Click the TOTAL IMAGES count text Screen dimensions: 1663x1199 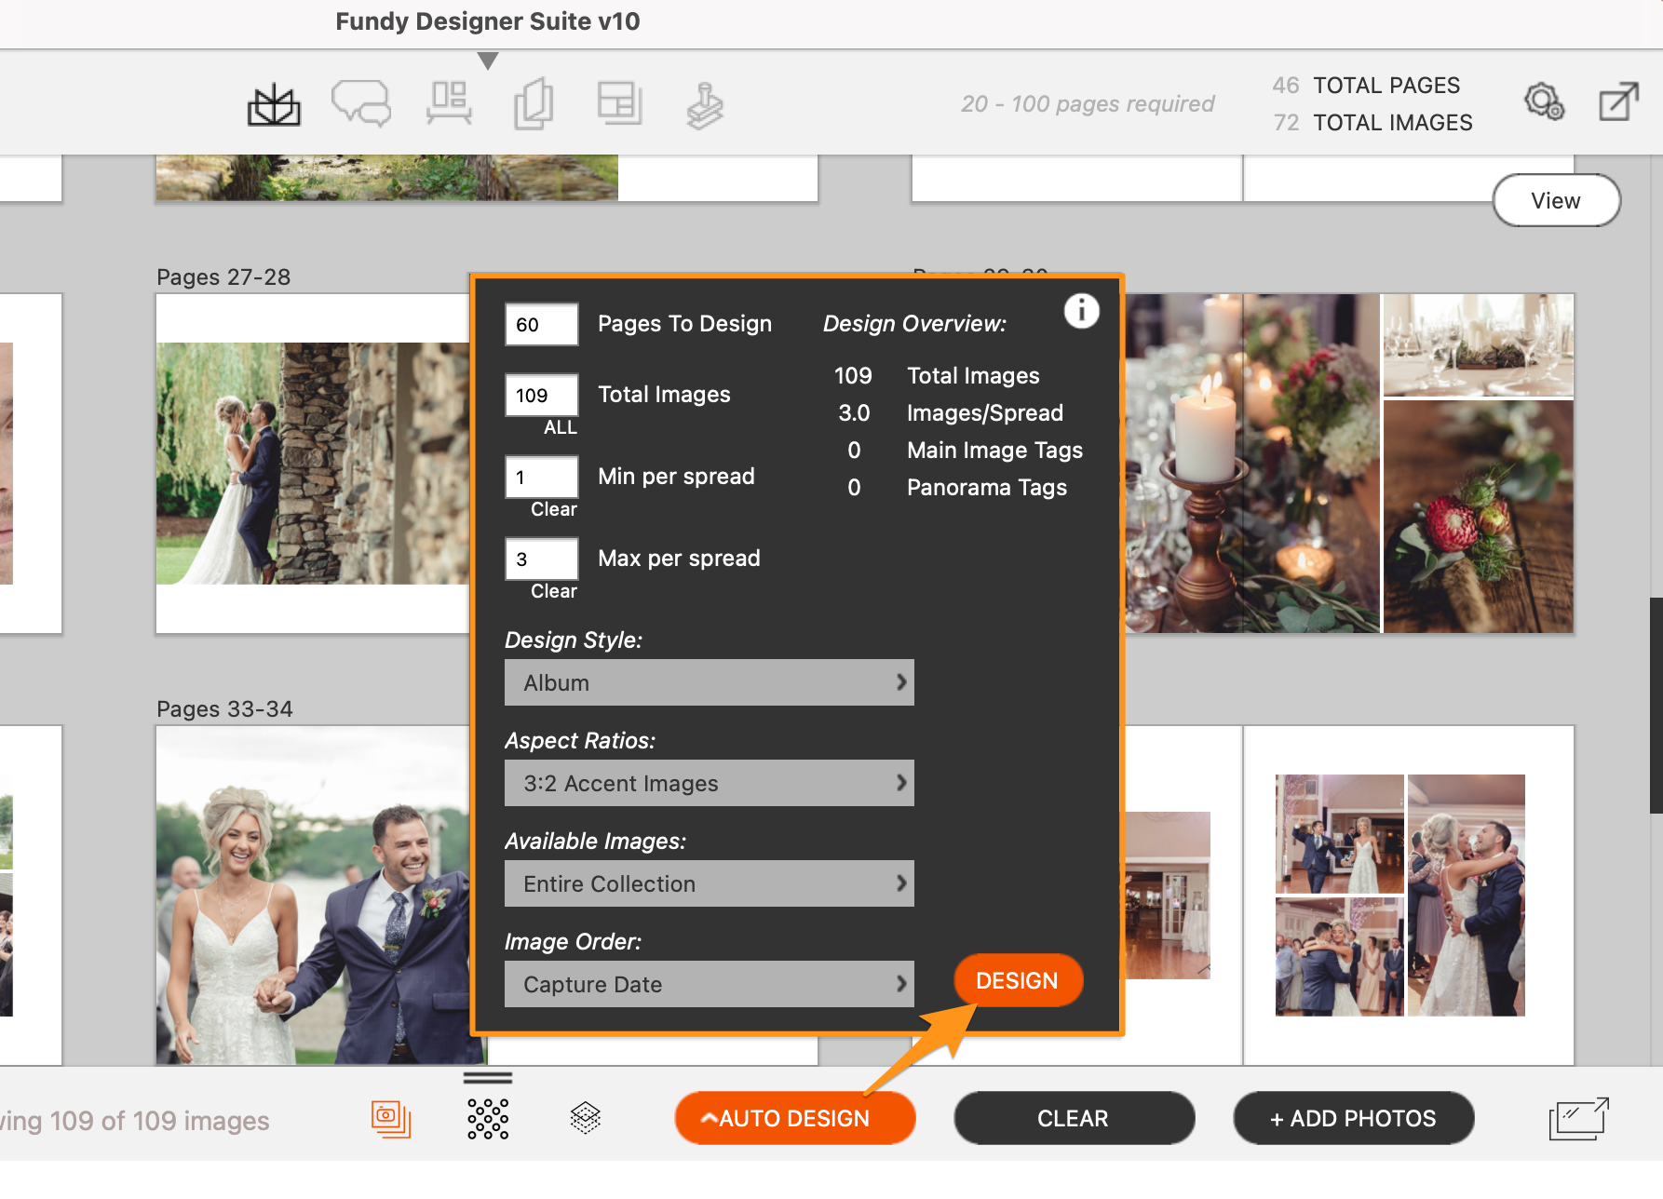pos(1372,122)
